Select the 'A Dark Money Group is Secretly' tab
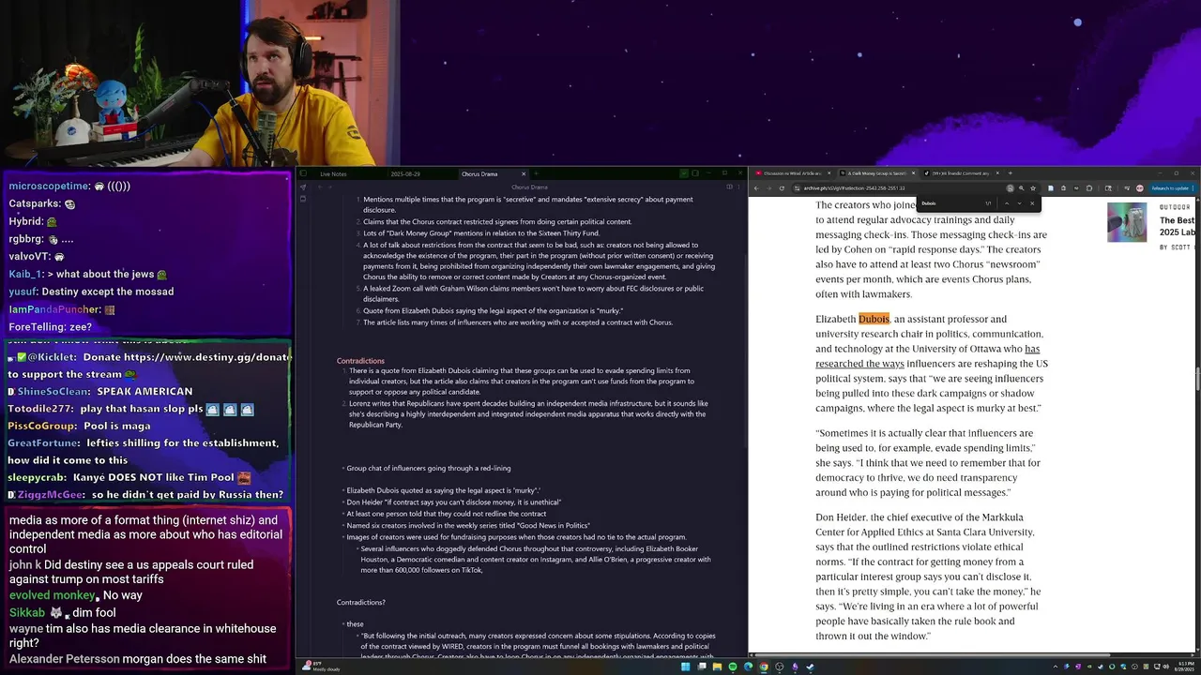The height and width of the screenshot is (675, 1201). tap(878, 173)
